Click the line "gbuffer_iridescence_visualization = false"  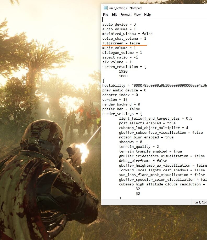tap(162, 156)
